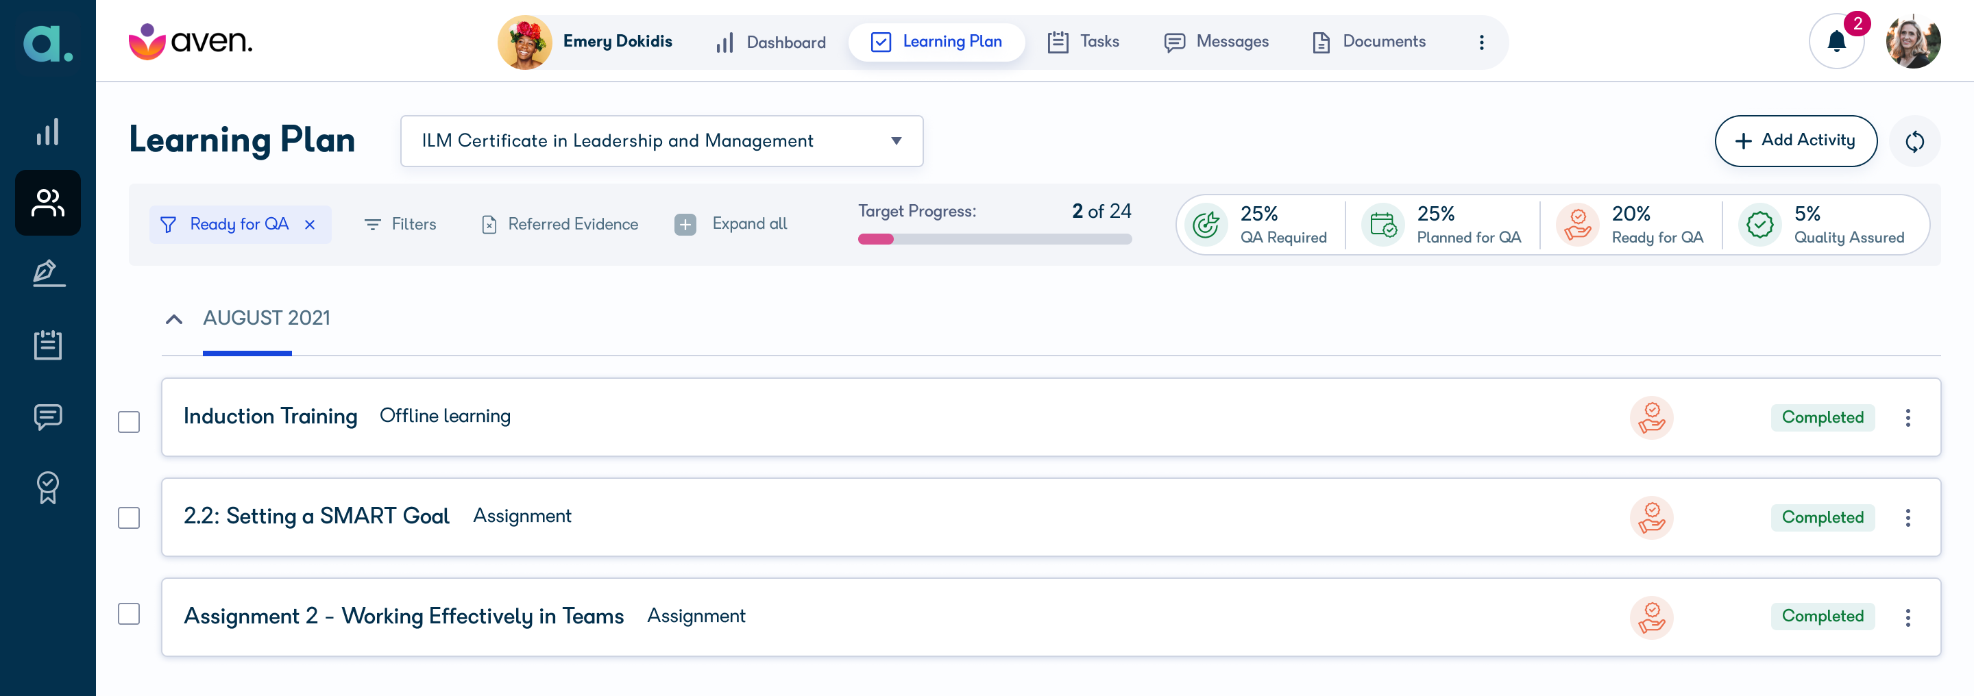Open the ILM Certificate programme dropdown
The width and height of the screenshot is (1974, 696).
click(661, 141)
